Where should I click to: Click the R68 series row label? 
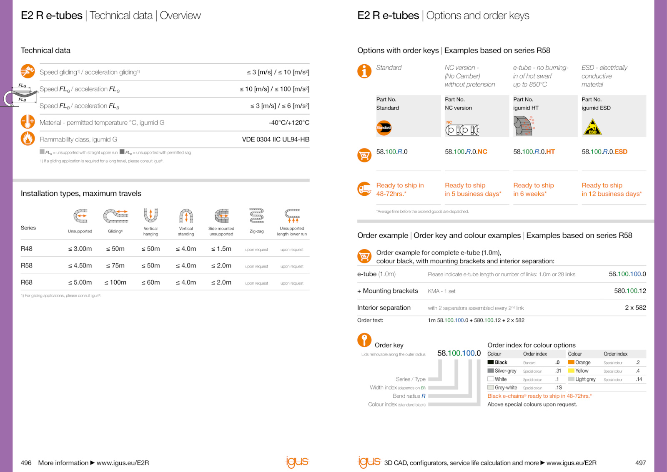pyautogui.click(x=27, y=282)
